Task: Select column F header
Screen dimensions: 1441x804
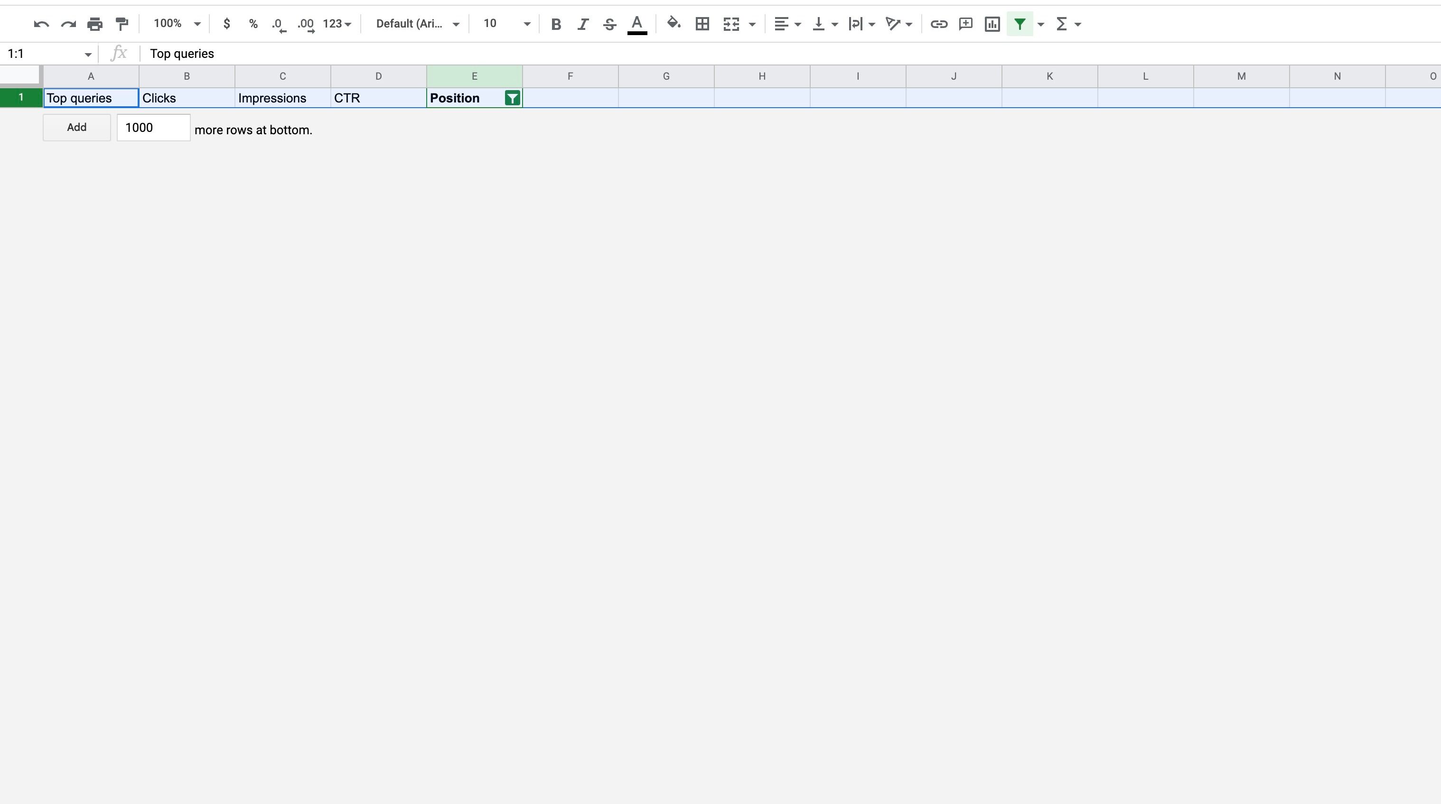Action: tap(570, 76)
